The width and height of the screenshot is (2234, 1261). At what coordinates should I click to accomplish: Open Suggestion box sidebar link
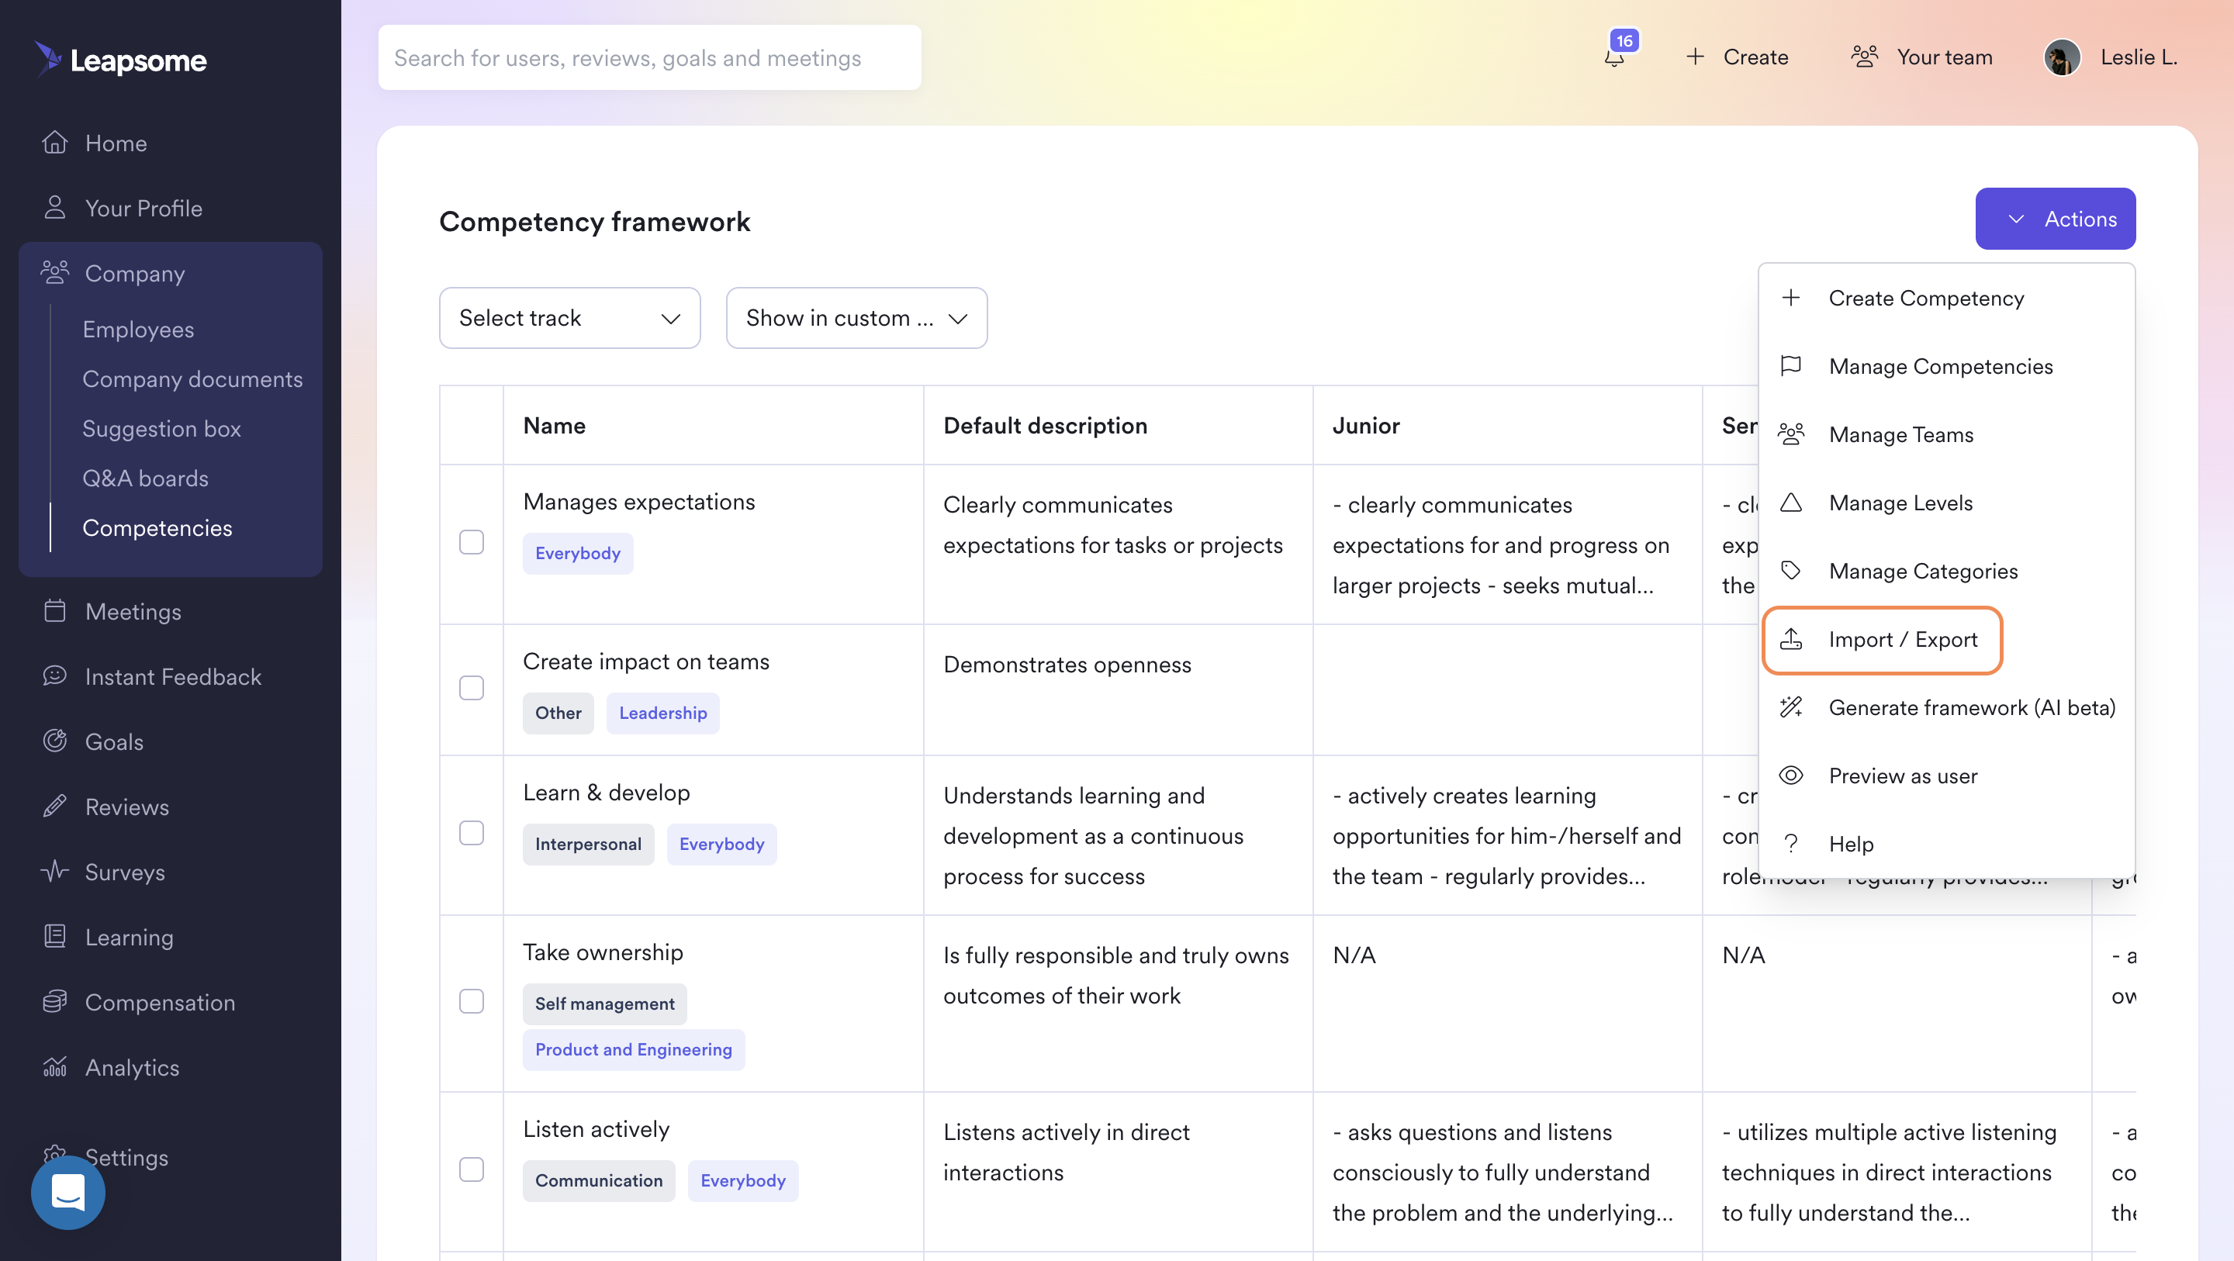point(161,428)
